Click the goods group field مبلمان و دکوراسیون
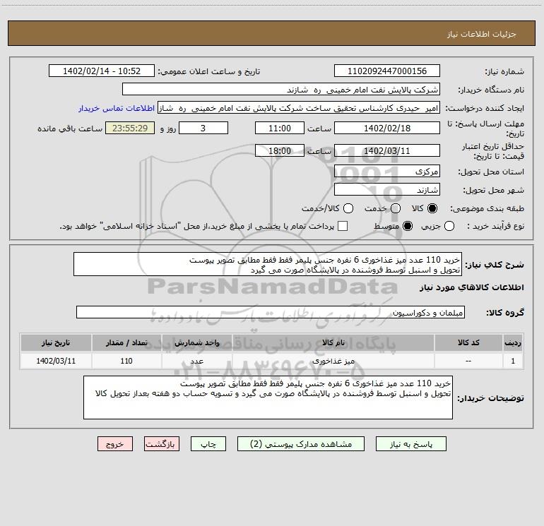The height and width of the screenshot is (526, 544). [x=271, y=312]
